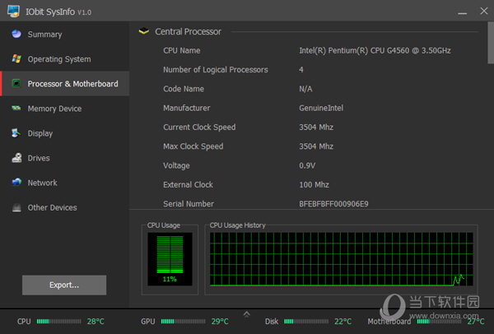Click the CPU temperature bar
494x334 pixels.
[x=59, y=322]
